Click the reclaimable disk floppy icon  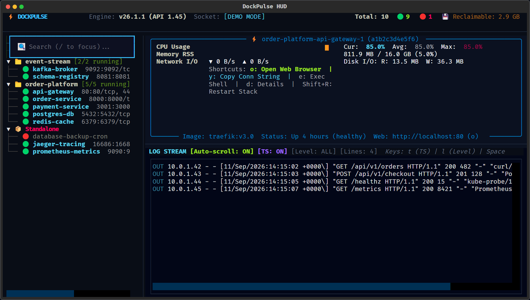[x=445, y=17]
